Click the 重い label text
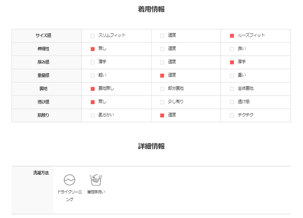 tap(242, 75)
